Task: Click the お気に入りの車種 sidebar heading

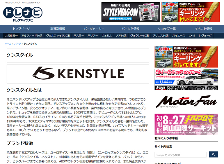Action: [166, 138]
